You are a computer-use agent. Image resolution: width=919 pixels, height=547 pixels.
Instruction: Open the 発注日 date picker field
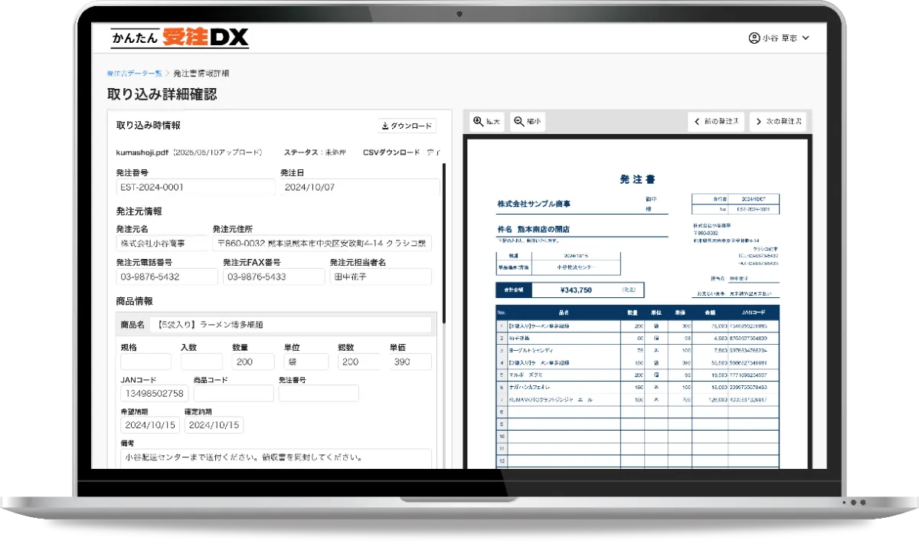[361, 187]
